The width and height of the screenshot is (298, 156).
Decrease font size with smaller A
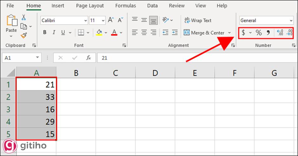pos(120,20)
